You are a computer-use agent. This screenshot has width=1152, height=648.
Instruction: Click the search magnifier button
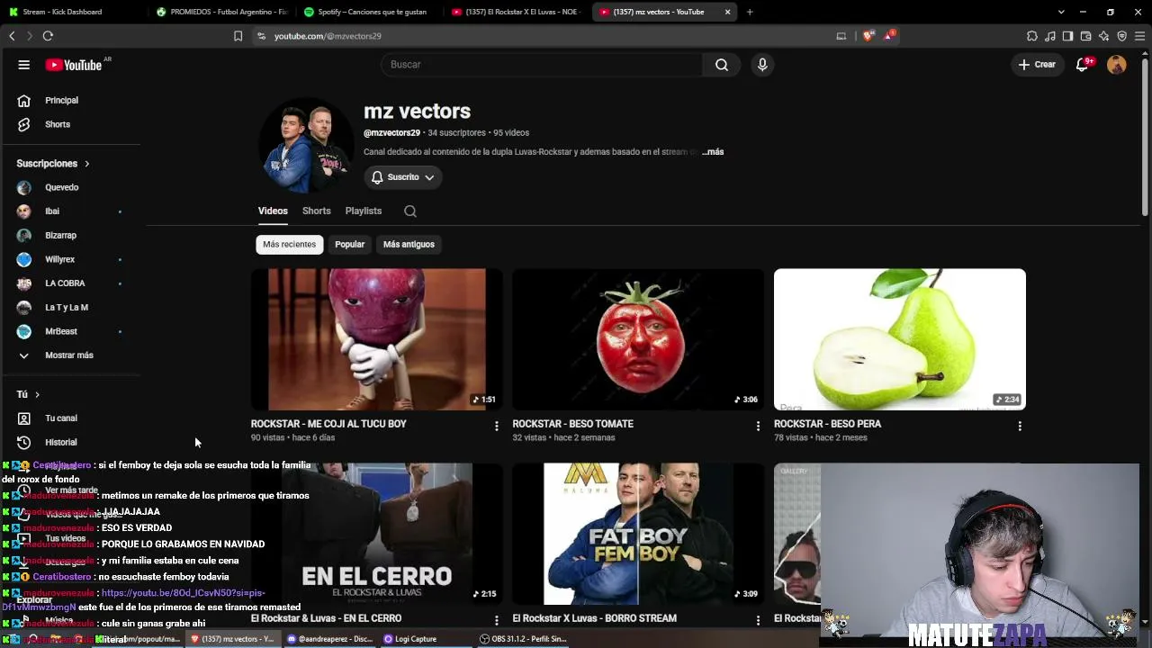coord(722,65)
